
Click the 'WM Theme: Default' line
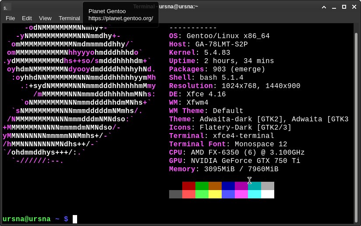pos(206,111)
